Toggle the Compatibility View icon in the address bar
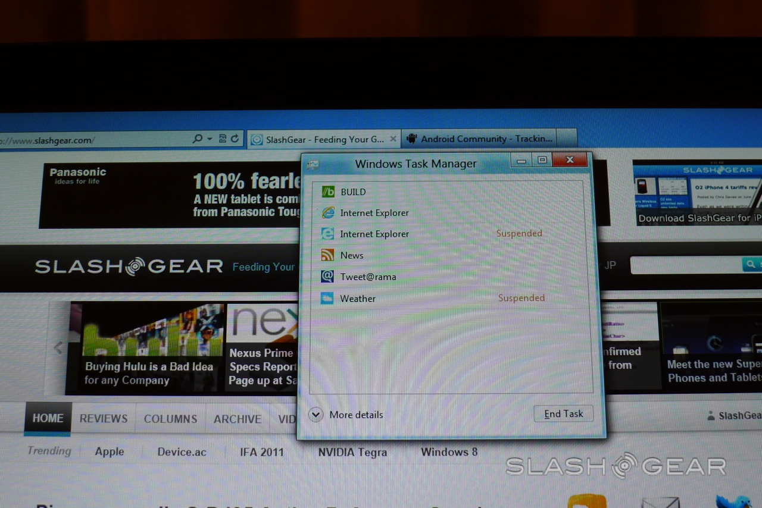This screenshot has height=508, width=762. click(223, 139)
